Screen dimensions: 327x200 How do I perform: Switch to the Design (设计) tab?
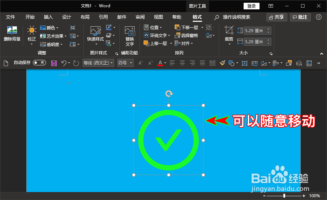pyautogui.click(x=67, y=17)
